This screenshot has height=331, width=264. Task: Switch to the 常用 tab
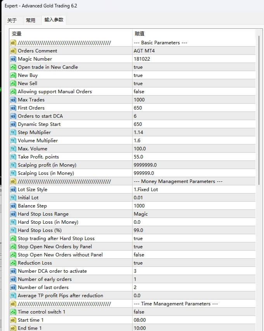[x=30, y=20]
